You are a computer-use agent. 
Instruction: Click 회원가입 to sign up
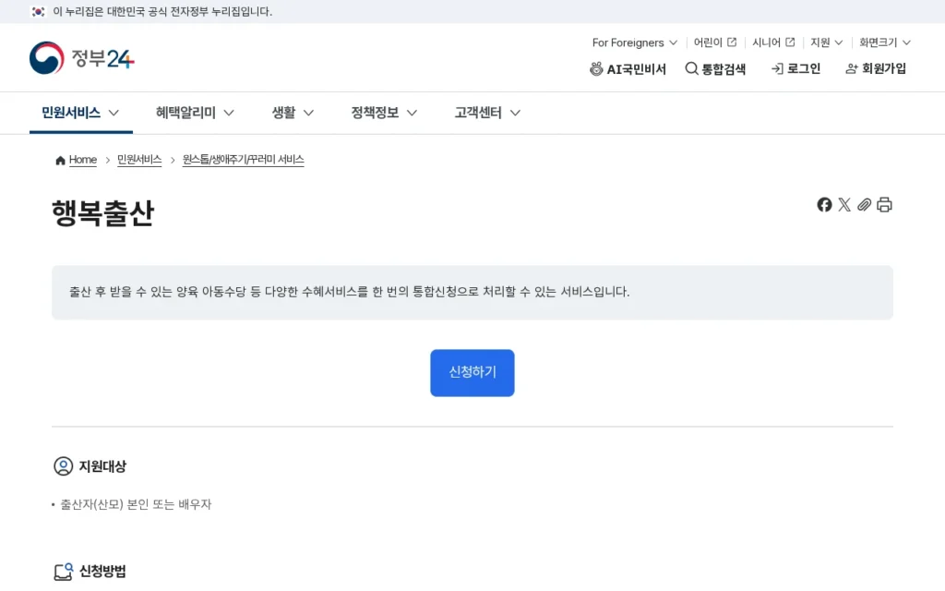coord(876,68)
